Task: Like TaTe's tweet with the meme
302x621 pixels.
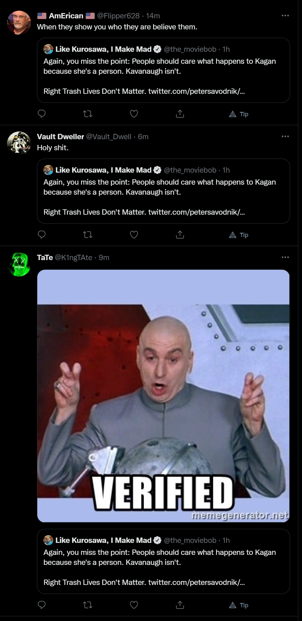Action: point(134,605)
